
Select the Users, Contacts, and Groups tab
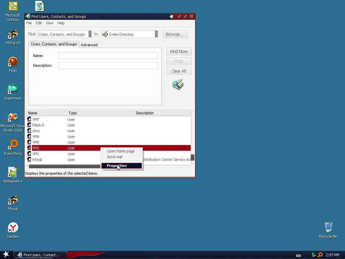(x=54, y=44)
